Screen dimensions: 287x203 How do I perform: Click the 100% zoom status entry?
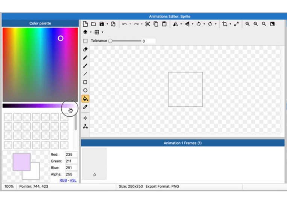click(x=9, y=186)
